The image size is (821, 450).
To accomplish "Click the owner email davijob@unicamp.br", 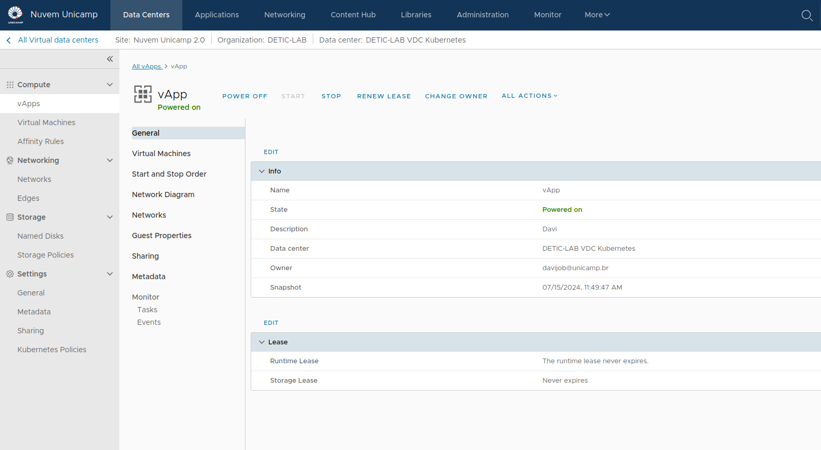I will 576,268.
